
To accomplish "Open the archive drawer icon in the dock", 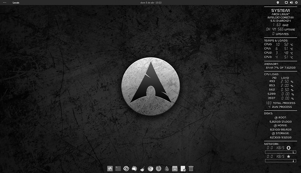I will [174, 168].
